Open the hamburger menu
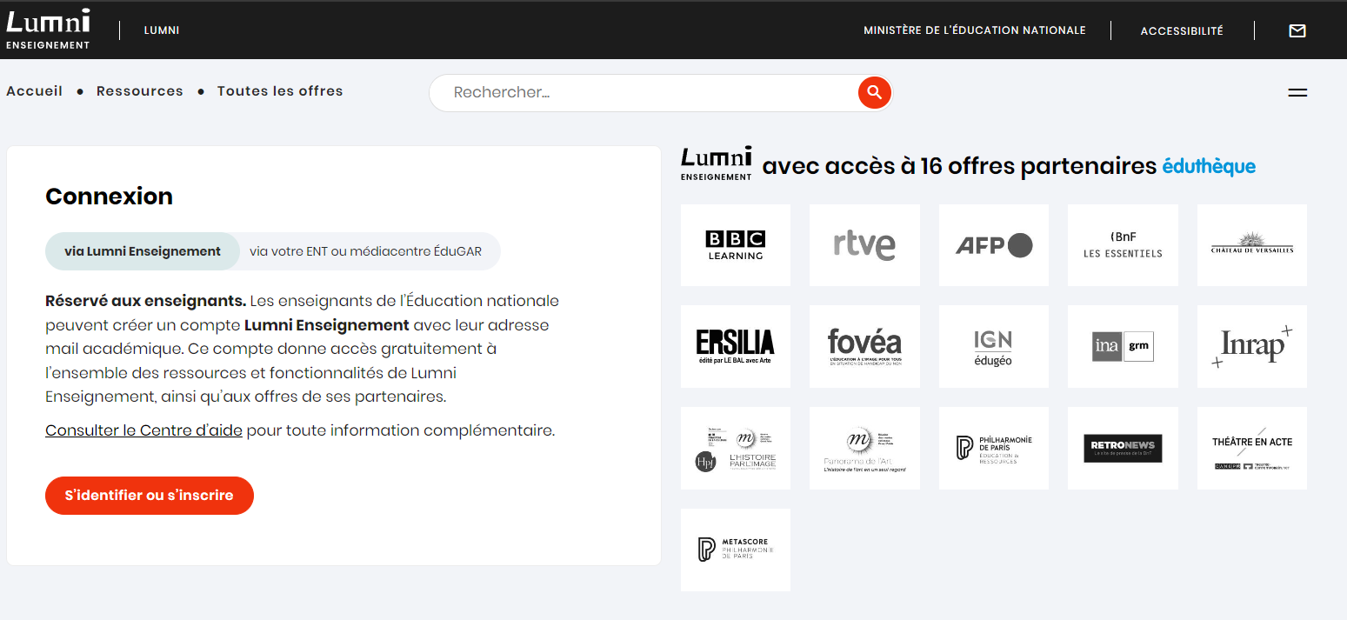This screenshot has width=1347, height=620. 1297,91
